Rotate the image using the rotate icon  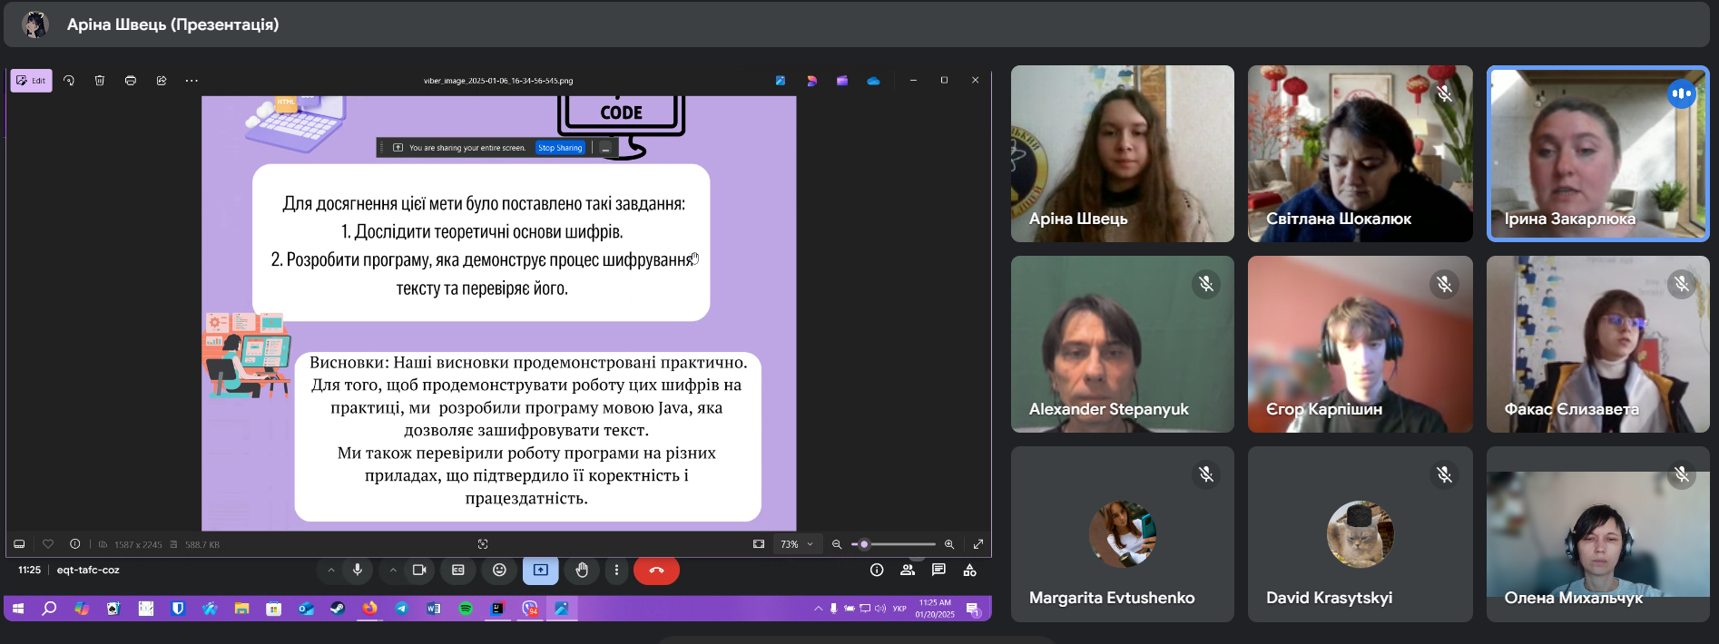click(69, 81)
